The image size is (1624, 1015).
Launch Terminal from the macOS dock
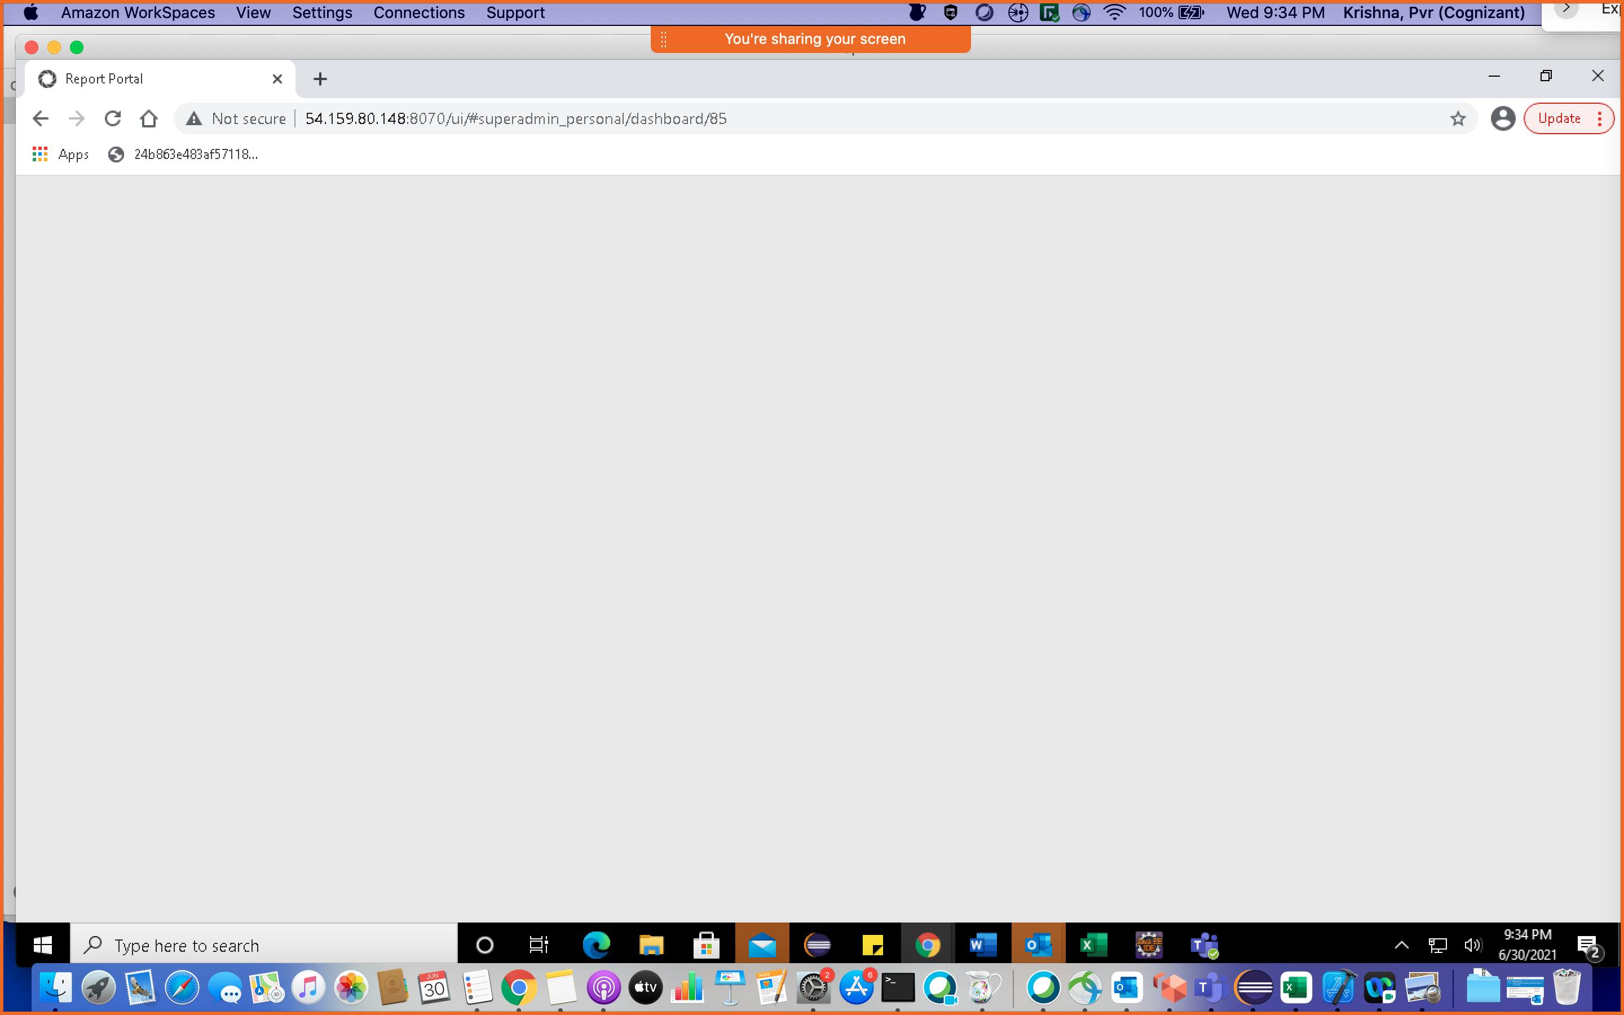tap(898, 987)
